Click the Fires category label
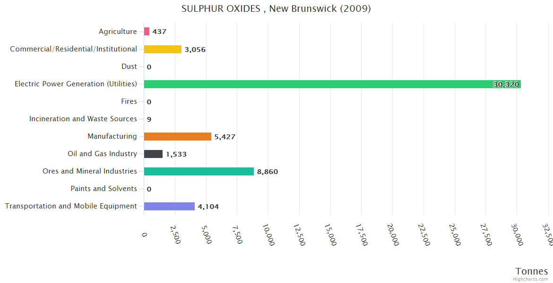The height and width of the screenshot is (283, 553). 129,101
